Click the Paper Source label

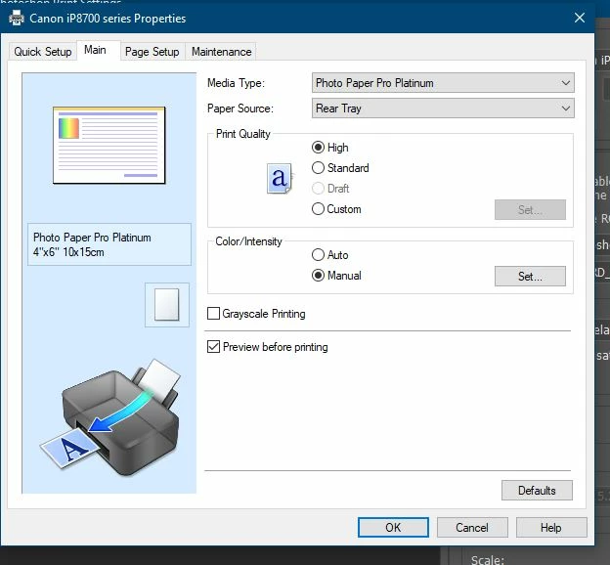tap(240, 109)
